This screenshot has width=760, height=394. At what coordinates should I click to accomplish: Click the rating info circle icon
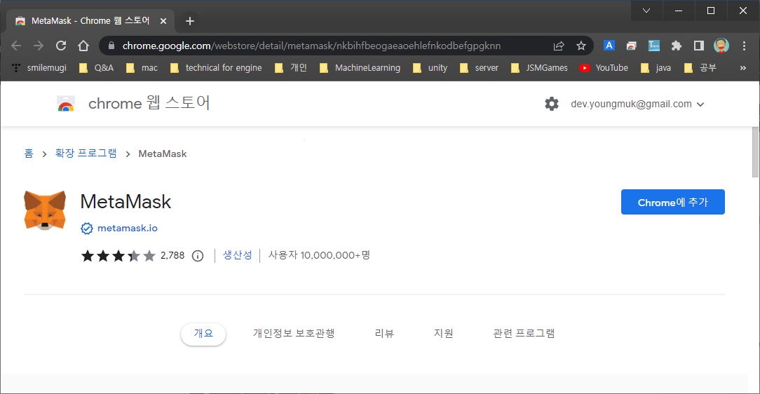pyautogui.click(x=198, y=256)
